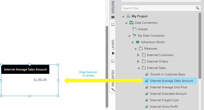Screen dimensions: 204x110
Task: Collapse the Adventure Works cube node
Action: click(x=132, y=42)
